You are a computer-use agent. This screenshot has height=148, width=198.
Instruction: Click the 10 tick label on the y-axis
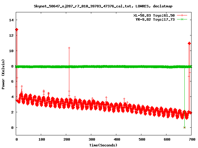point(11,51)
